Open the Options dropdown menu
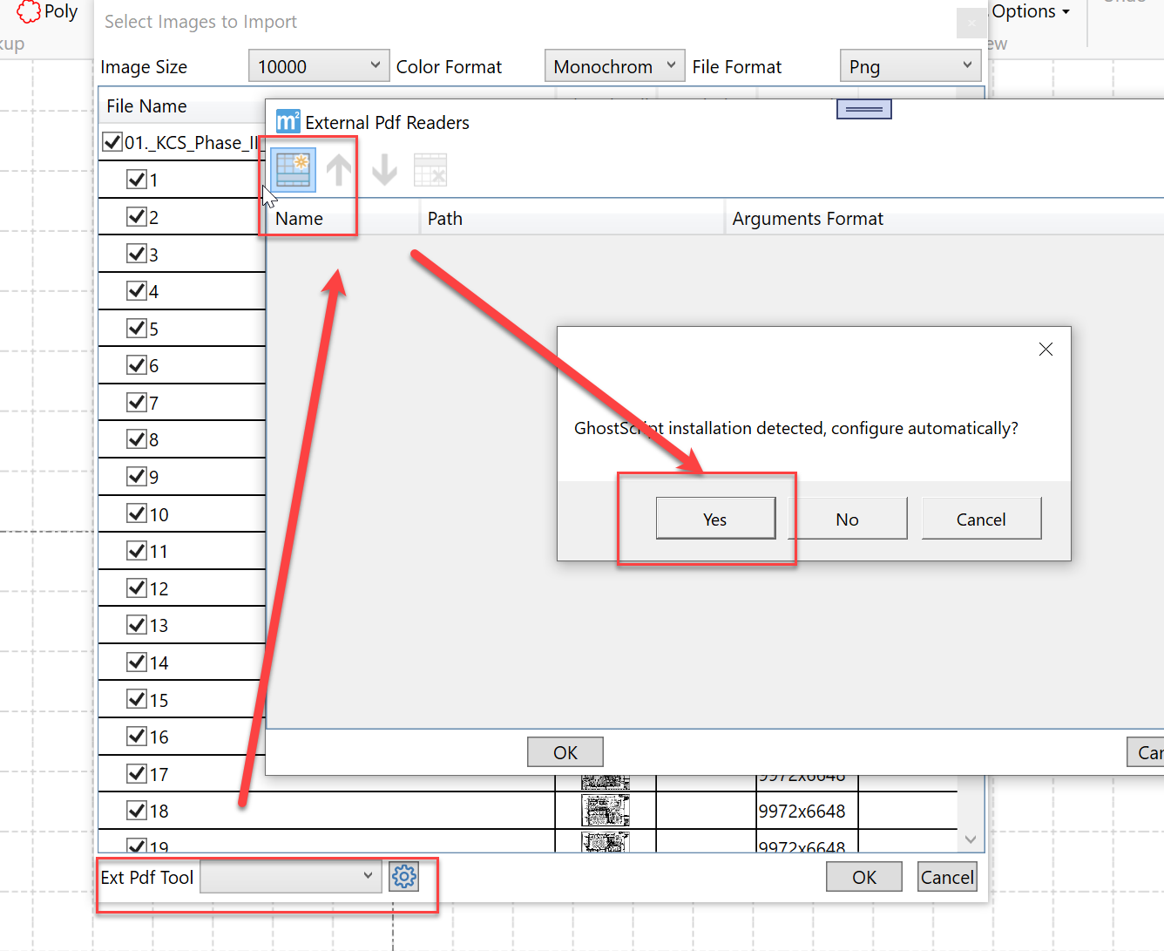This screenshot has width=1164, height=951. [1031, 11]
